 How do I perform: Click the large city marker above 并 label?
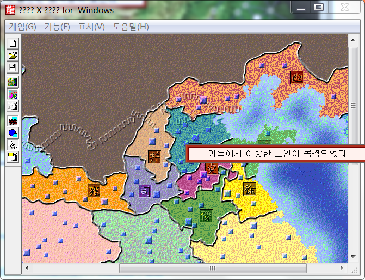pyautogui.click(x=152, y=141)
